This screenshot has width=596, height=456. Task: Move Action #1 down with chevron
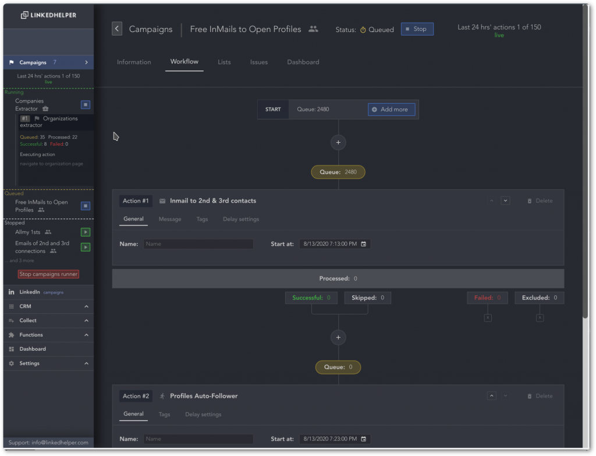pyautogui.click(x=505, y=201)
